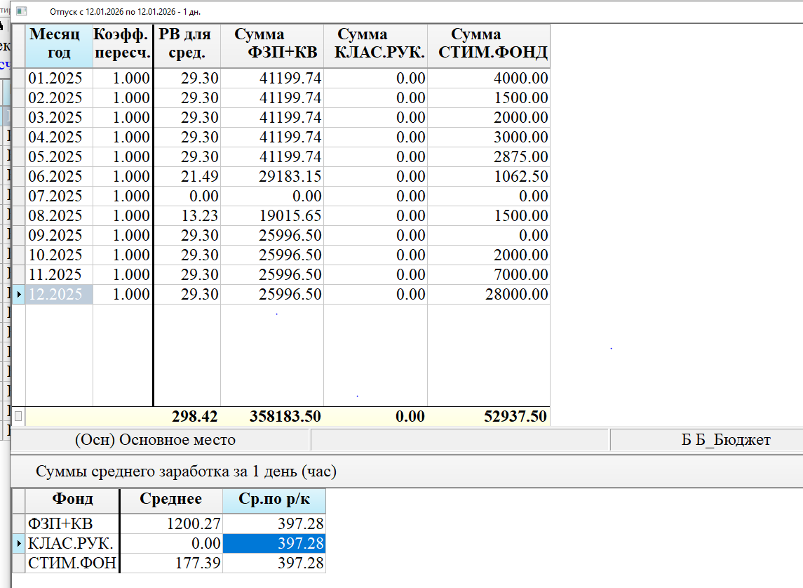The width and height of the screenshot is (803, 588).
Task: Select the ФЗП+КВ fund row
Action: pyautogui.click(x=72, y=524)
